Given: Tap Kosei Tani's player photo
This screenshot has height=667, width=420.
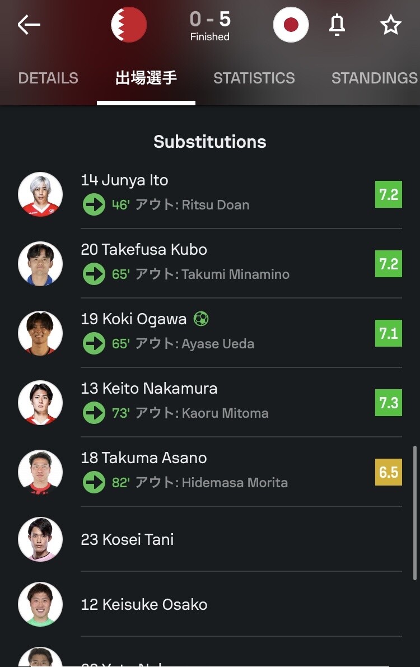Looking at the screenshot, I should click(x=40, y=539).
